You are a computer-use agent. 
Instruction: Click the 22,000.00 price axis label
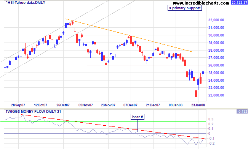pos(216,95)
